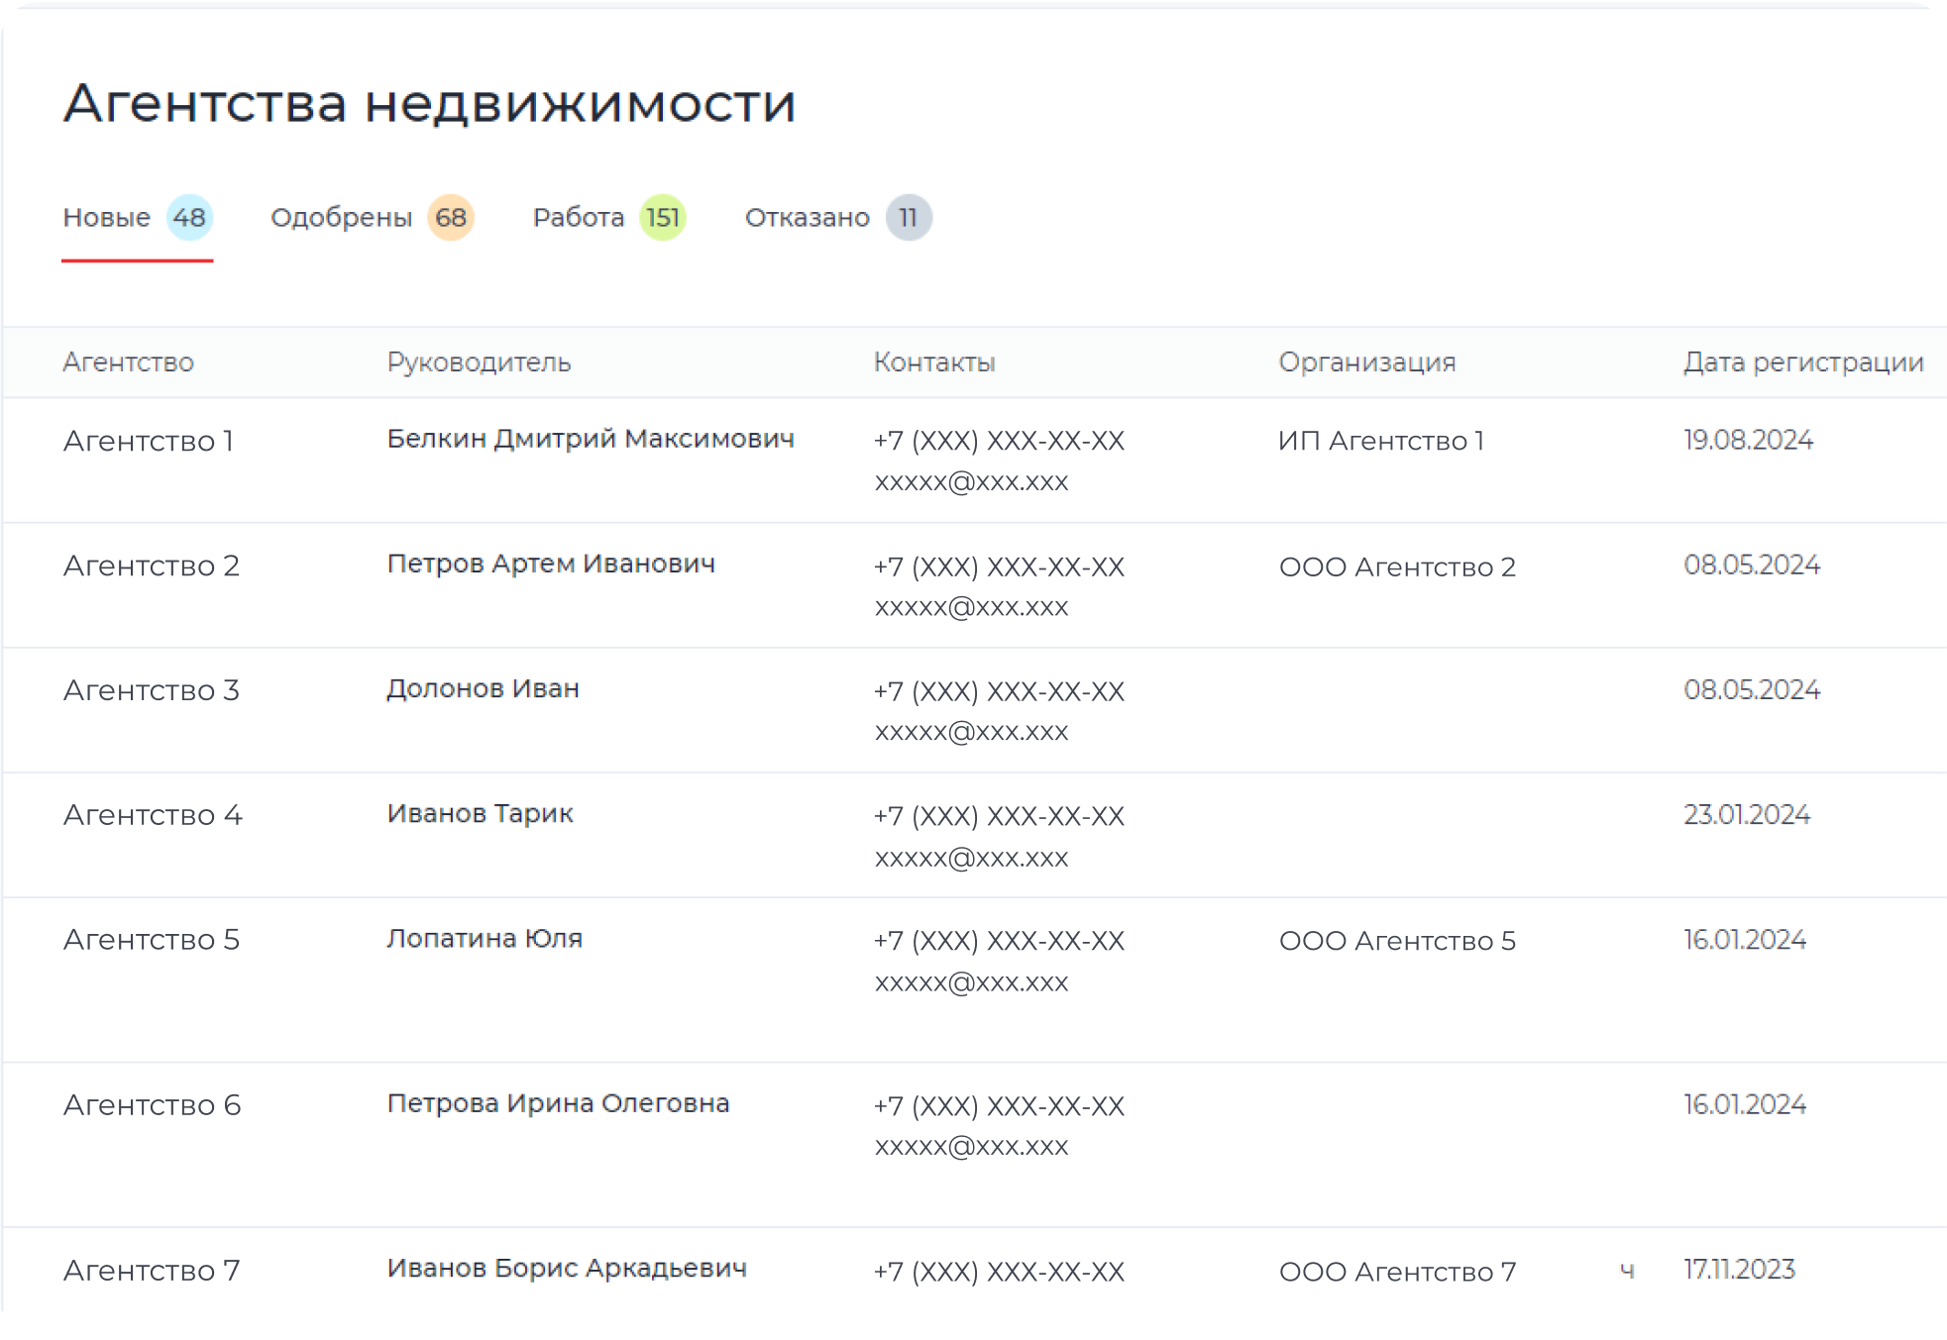This screenshot has height=1340, width=1947.
Task: Select organization ООО Агентство 2
Action: [1398, 567]
